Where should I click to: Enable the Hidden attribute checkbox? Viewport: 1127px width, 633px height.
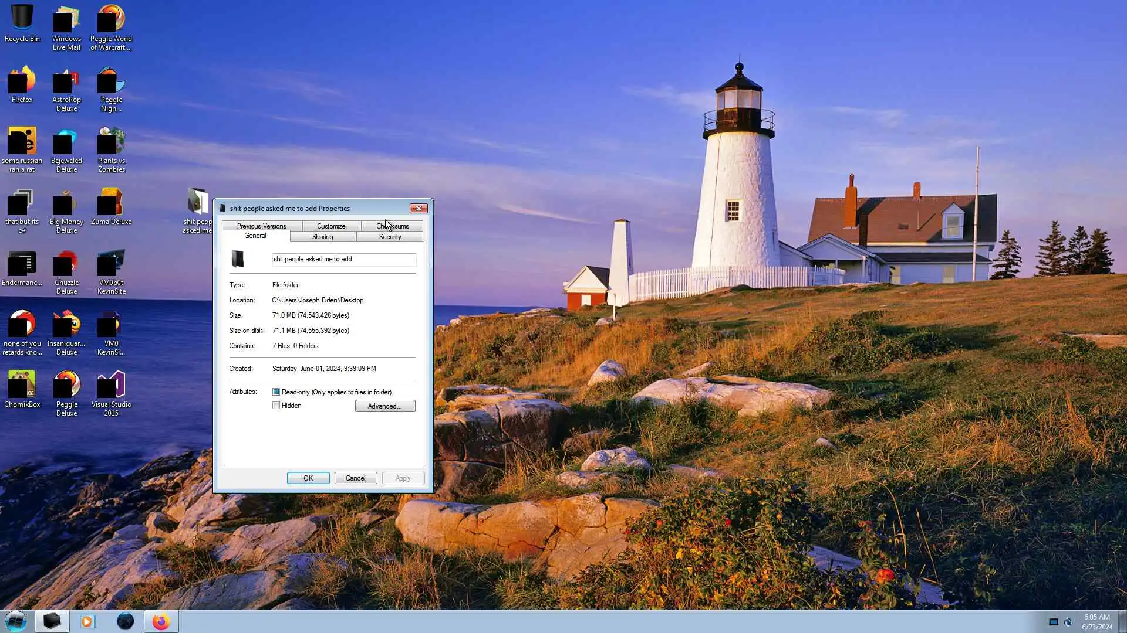pyautogui.click(x=276, y=406)
